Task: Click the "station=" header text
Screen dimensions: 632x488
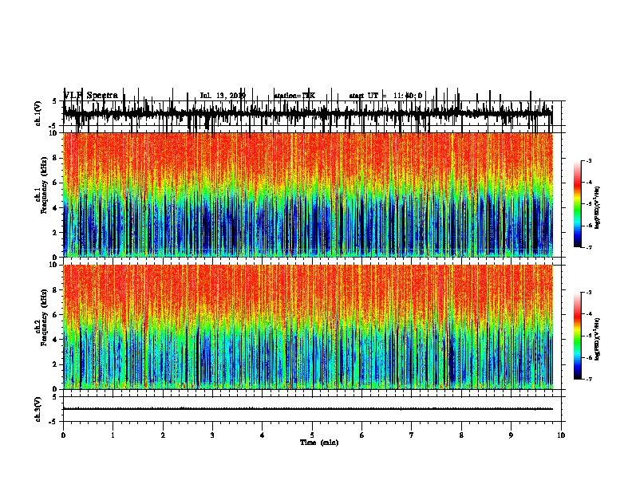Action: [x=288, y=96]
